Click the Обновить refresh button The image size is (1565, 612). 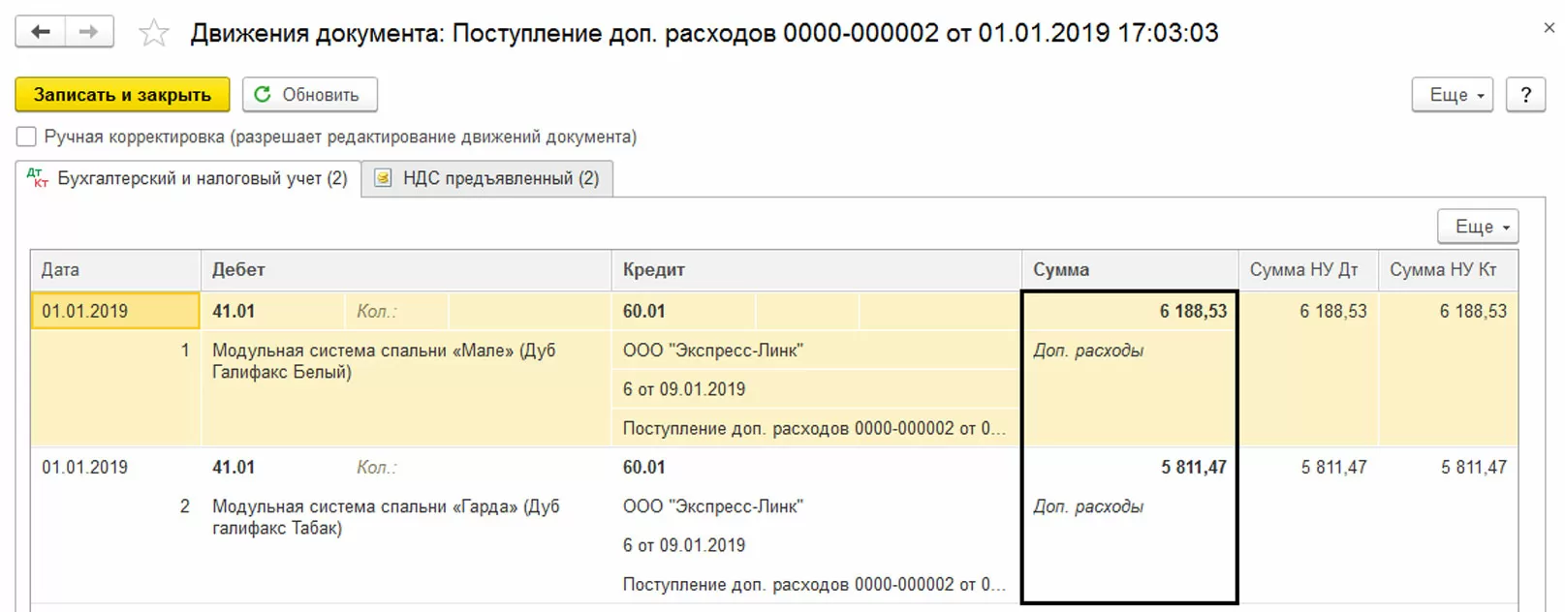[309, 95]
